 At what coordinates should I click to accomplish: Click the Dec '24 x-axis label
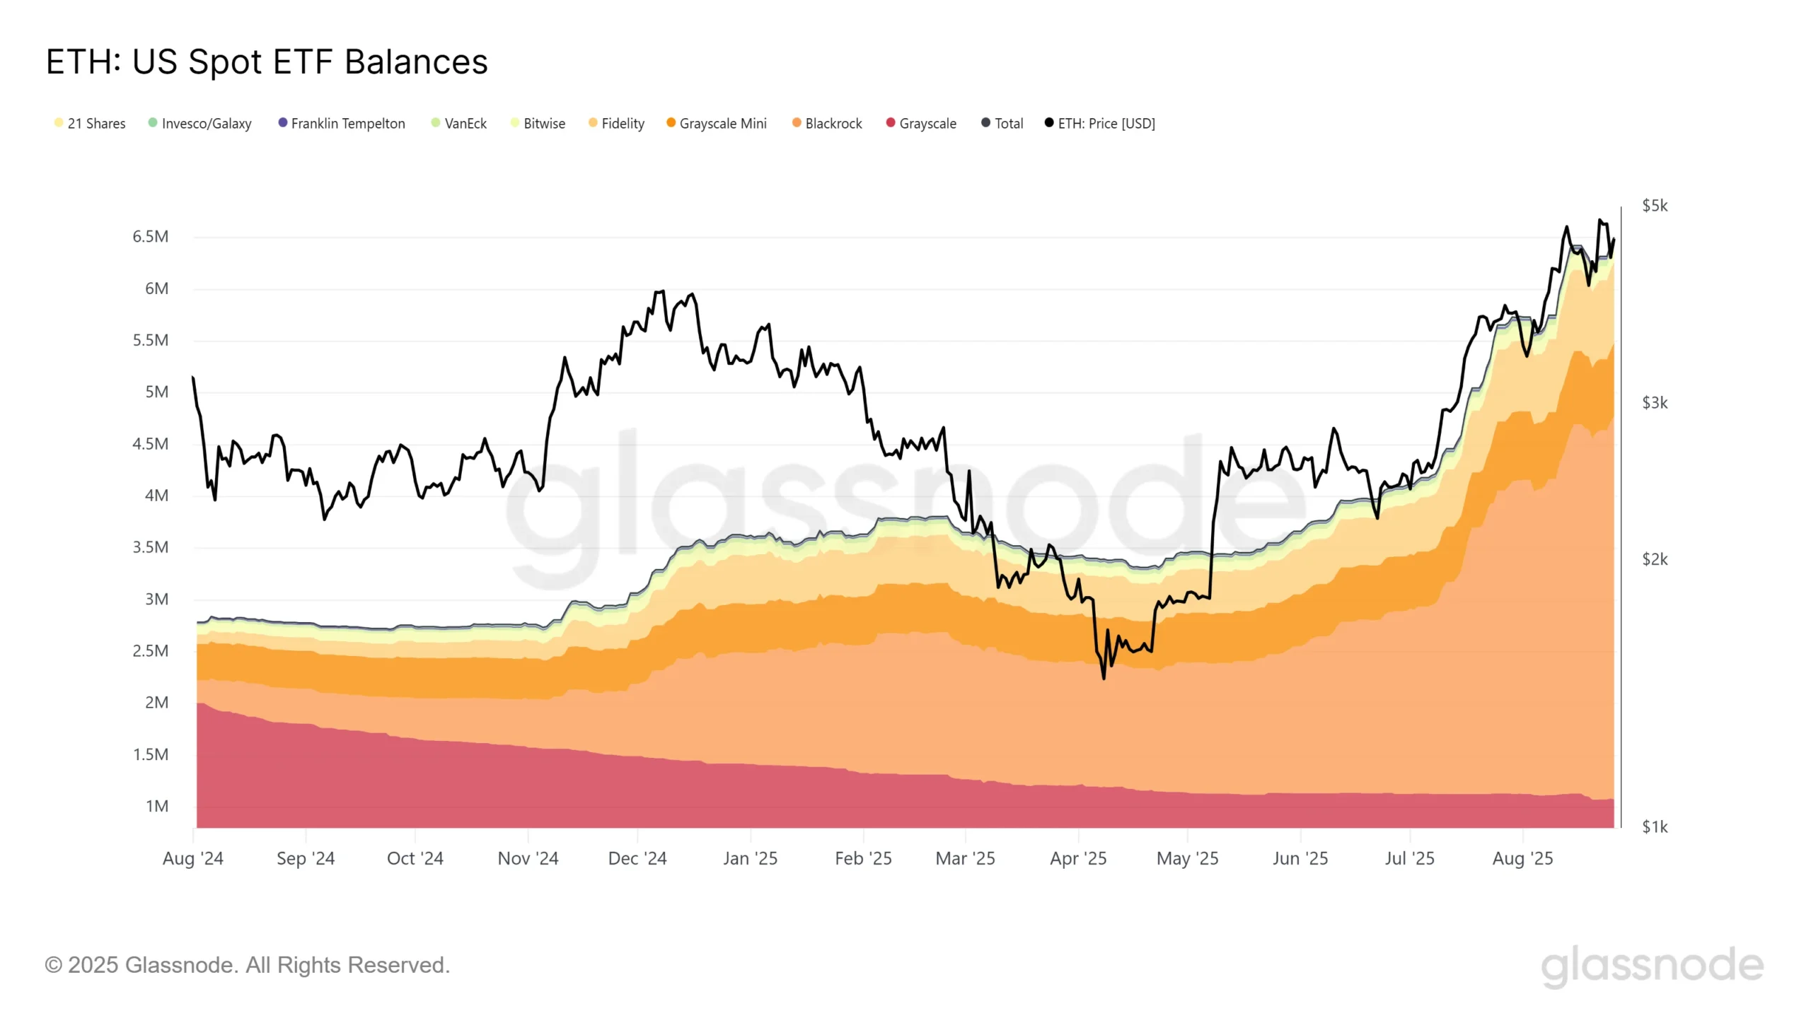click(637, 858)
